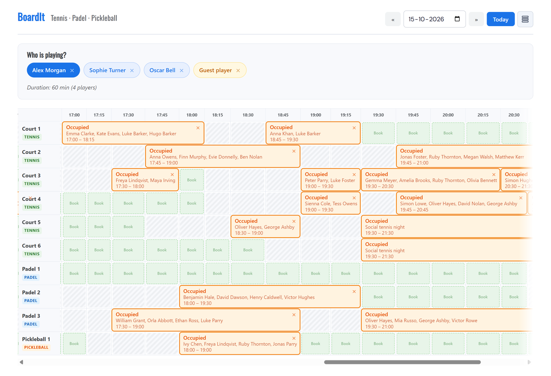Click the scrollbar right arrow

click(x=529, y=362)
